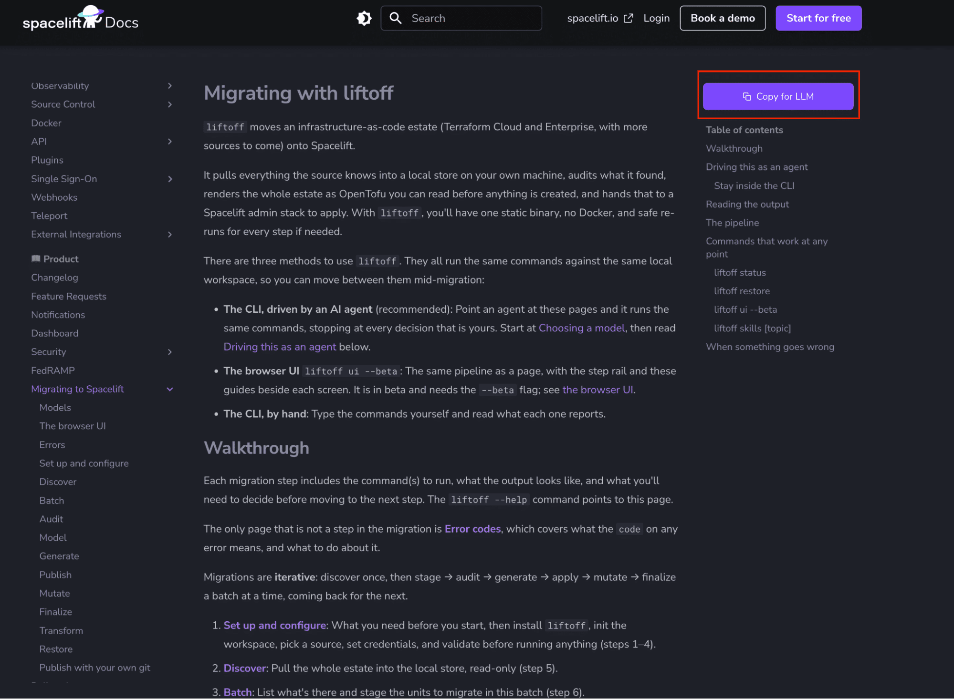Focus the Search input field

[x=461, y=18]
